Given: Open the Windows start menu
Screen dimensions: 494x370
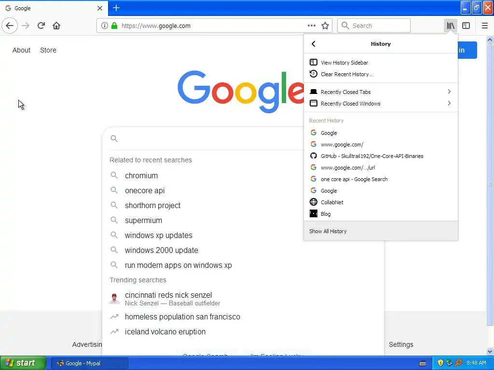Looking at the screenshot, I should click(23, 363).
